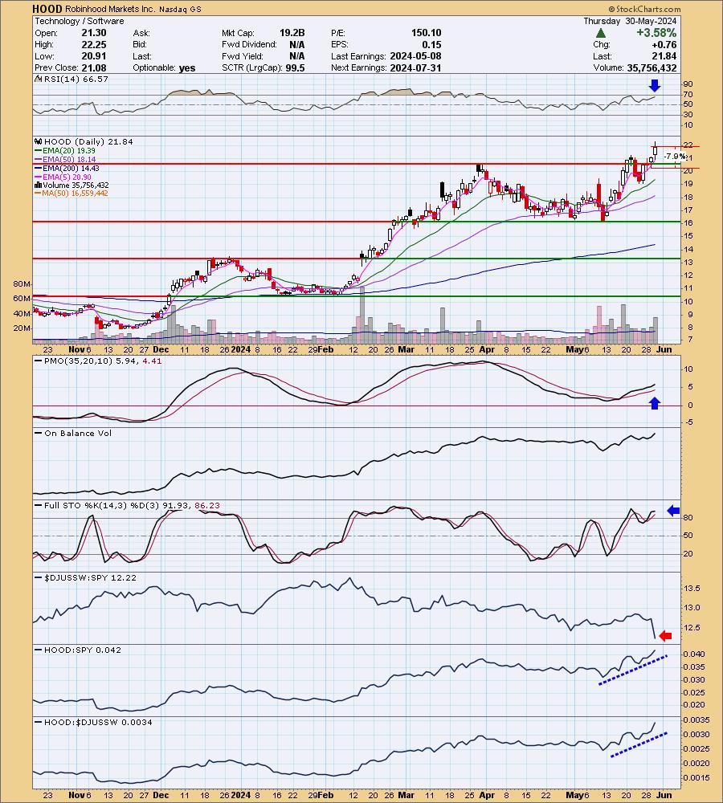Click the Robinhood Markets Inc. company name
This screenshot has height=803, width=723.
coord(109,9)
